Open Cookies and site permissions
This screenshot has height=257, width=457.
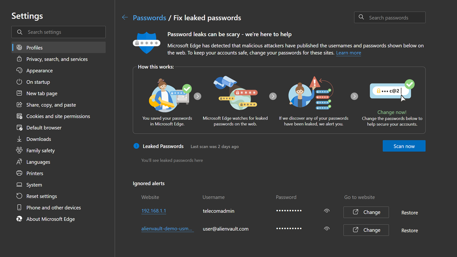pos(59,116)
